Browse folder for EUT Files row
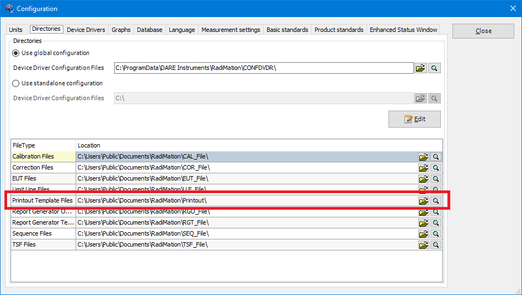The width and height of the screenshot is (522, 295). [423, 179]
